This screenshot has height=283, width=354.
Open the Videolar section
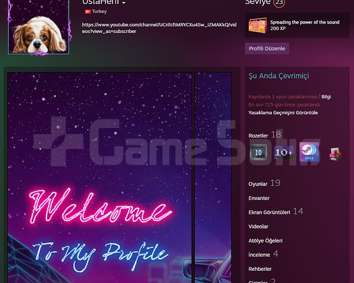(258, 226)
